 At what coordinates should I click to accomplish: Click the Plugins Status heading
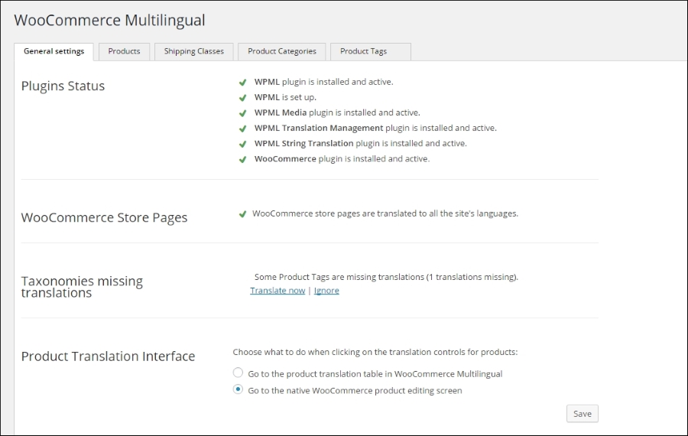pyautogui.click(x=63, y=86)
